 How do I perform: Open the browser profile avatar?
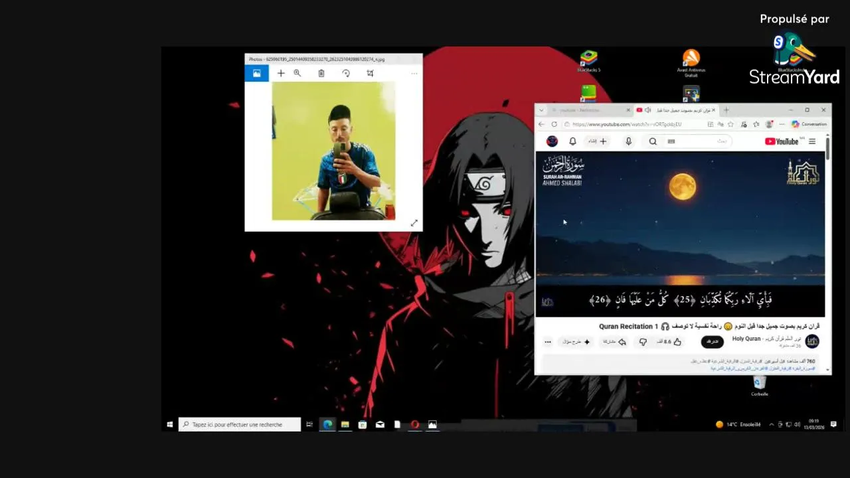point(769,124)
